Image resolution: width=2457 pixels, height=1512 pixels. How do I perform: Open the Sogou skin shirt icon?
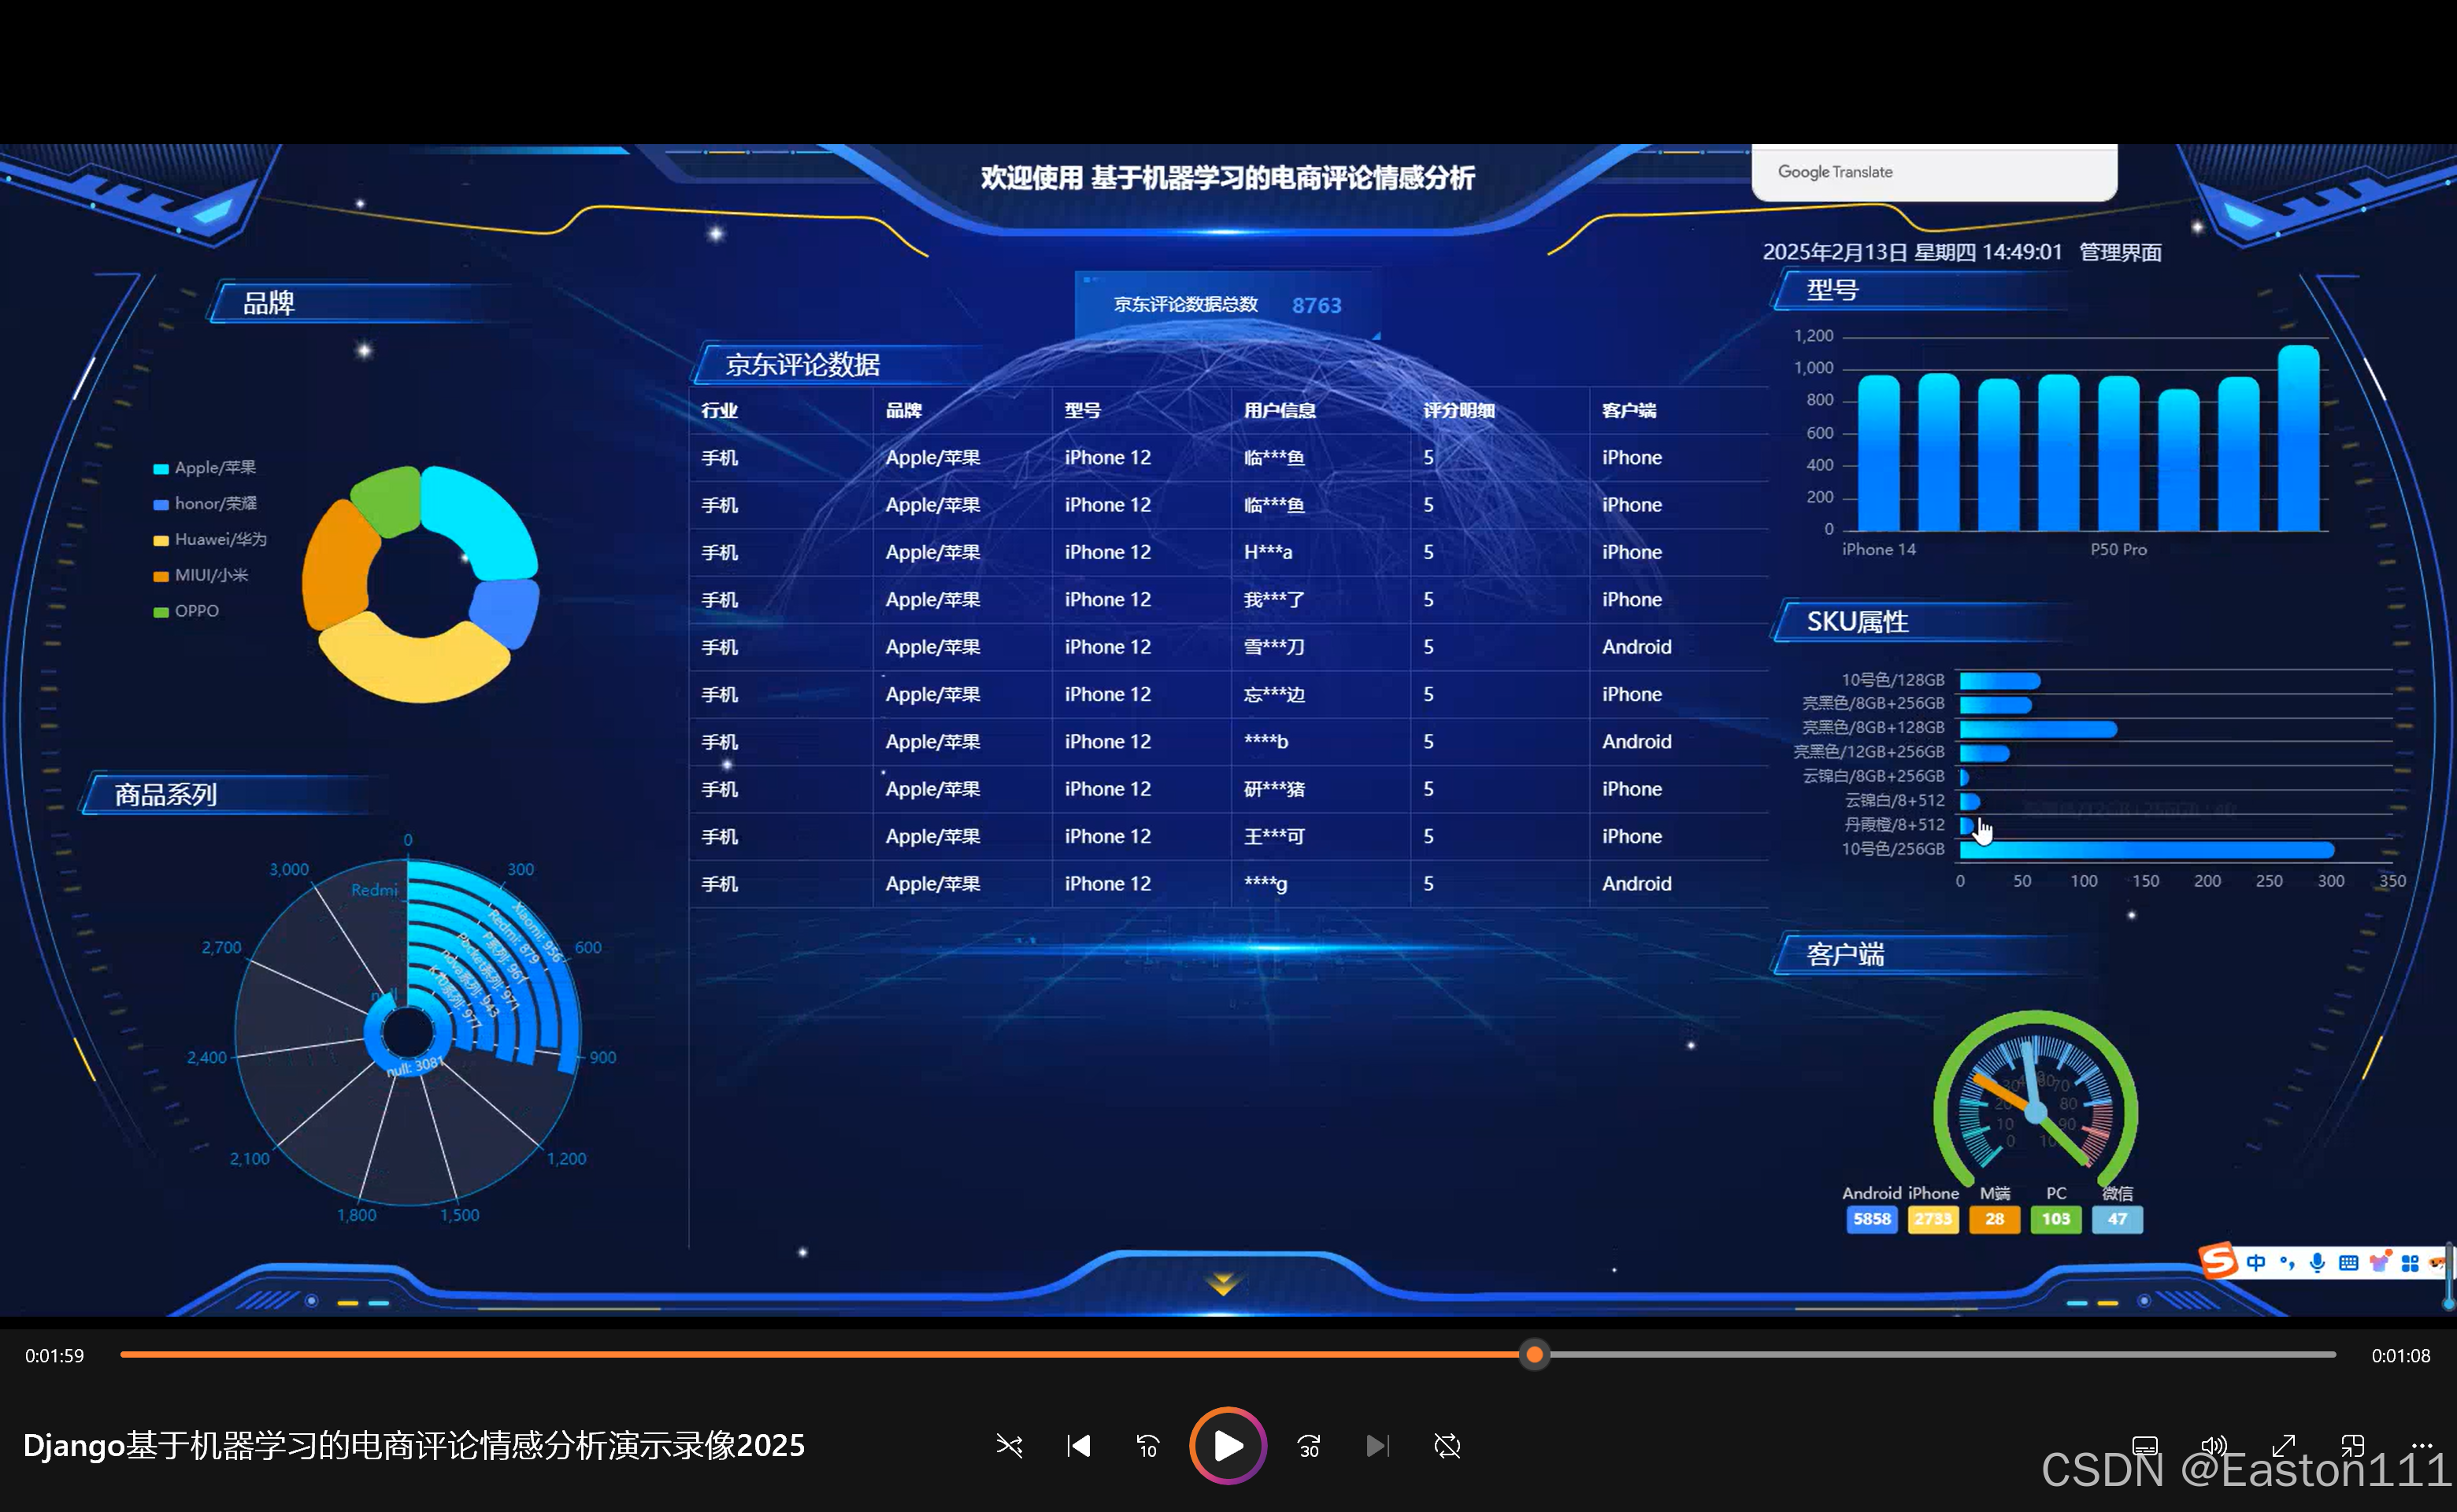tap(2379, 1263)
